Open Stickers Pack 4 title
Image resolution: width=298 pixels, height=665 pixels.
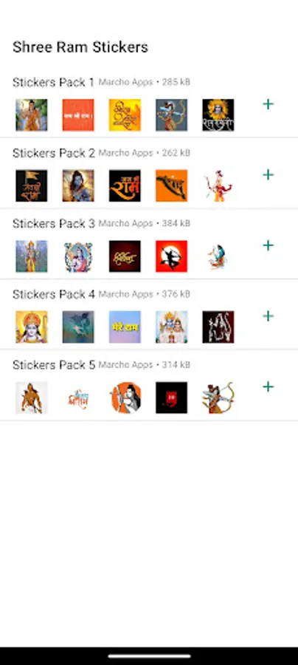click(x=53, y=294)
